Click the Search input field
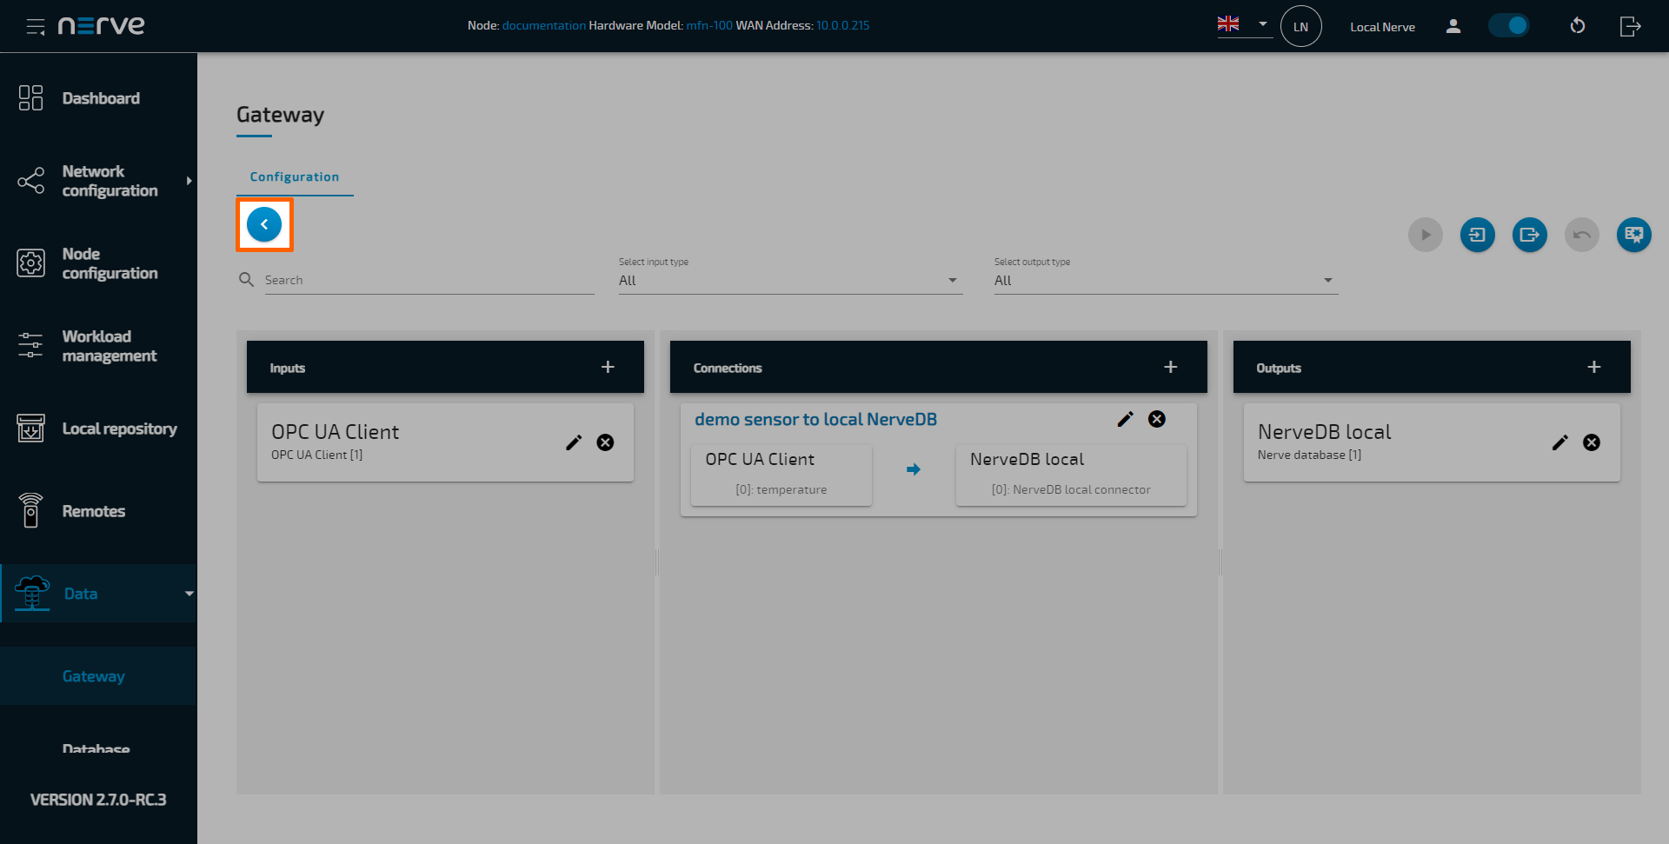 pyautogui.click(x=429, y=280)
